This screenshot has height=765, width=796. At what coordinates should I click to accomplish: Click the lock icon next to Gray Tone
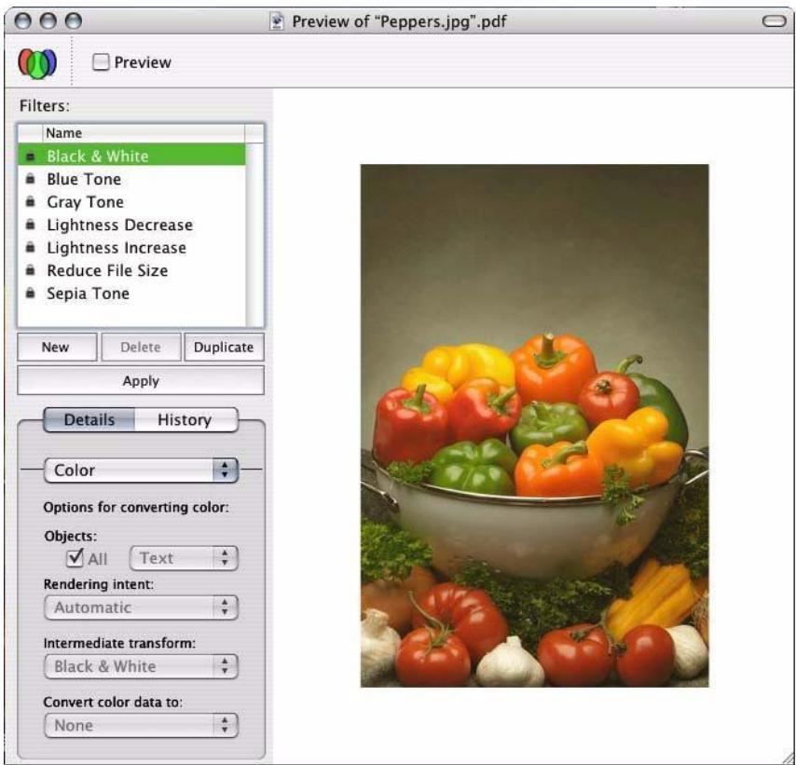coord(30,202)
